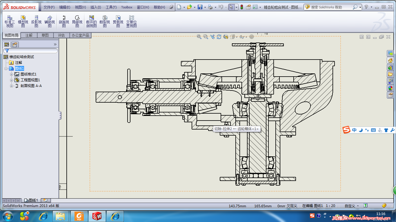
Task: Open the 插入(I) menu
Action: coord(96,7)
